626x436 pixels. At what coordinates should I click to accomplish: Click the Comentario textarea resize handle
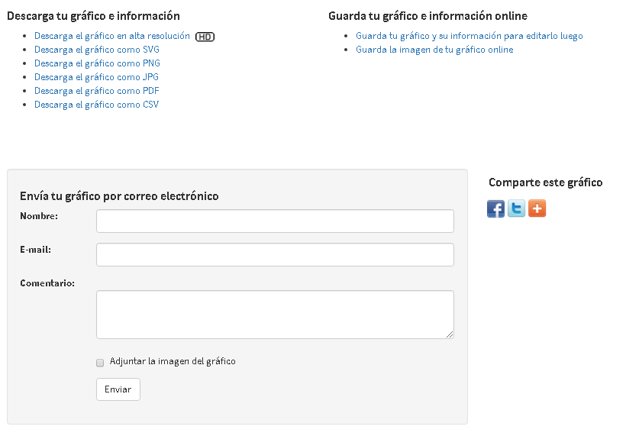coord(450,334)
